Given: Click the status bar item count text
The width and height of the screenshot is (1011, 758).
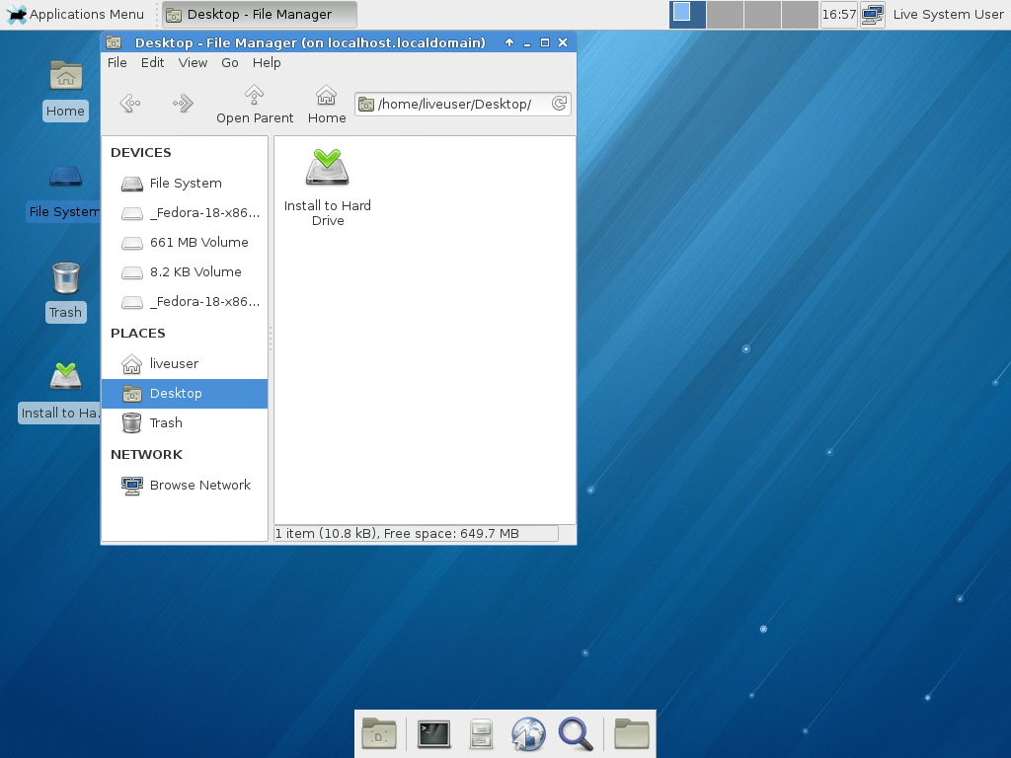Looking at the screenshot, I should coord(397,533).
